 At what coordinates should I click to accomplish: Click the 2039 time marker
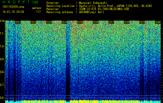(142, 22)
